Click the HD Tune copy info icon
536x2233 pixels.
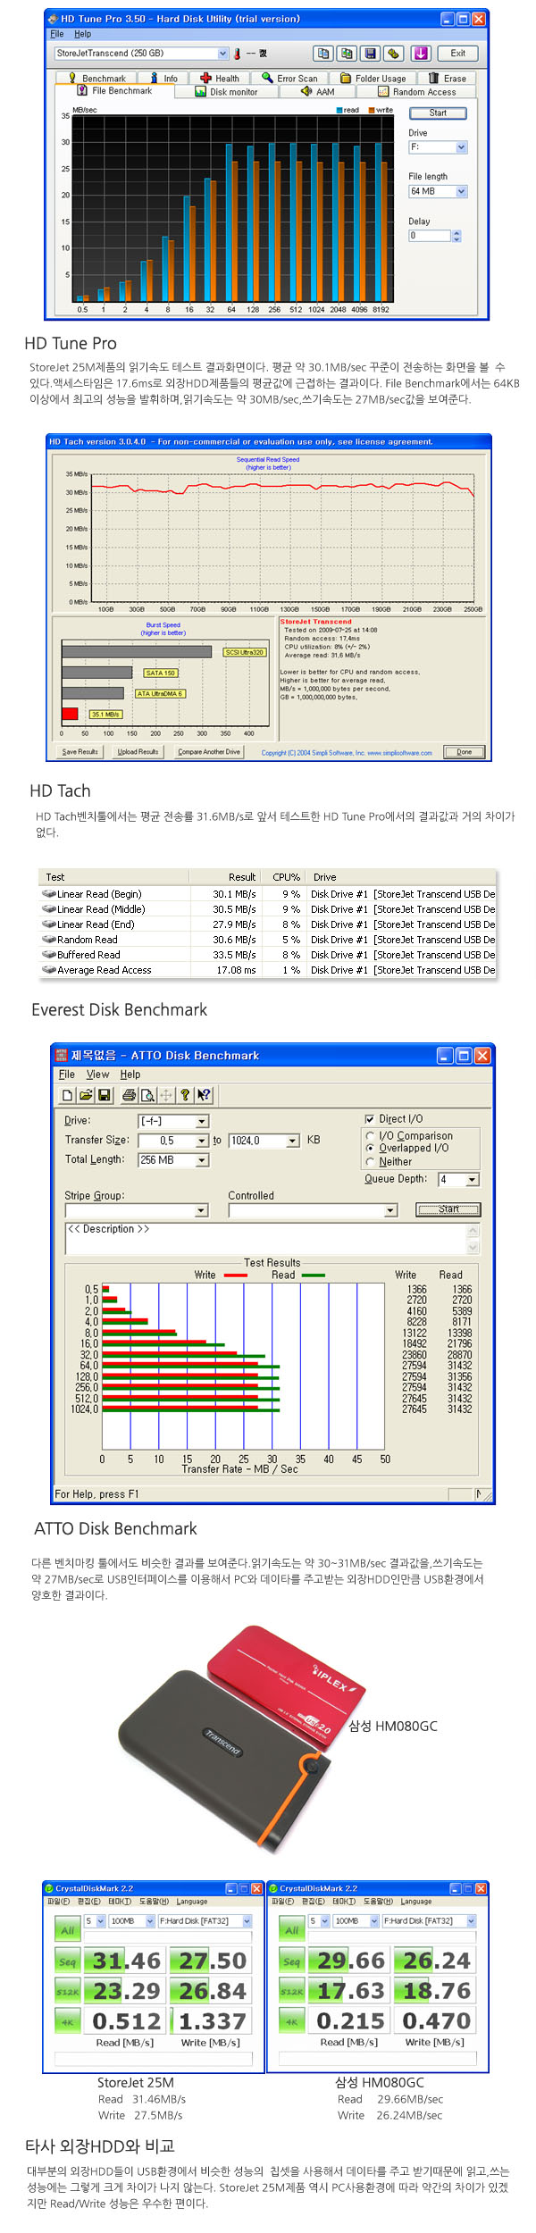tap(323, 54)
